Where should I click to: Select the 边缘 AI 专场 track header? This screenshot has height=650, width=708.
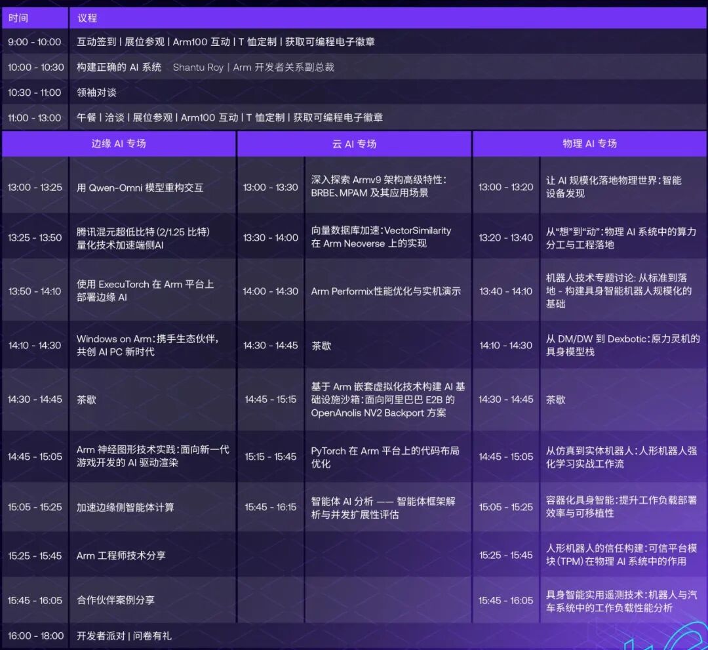click(119, 144)
